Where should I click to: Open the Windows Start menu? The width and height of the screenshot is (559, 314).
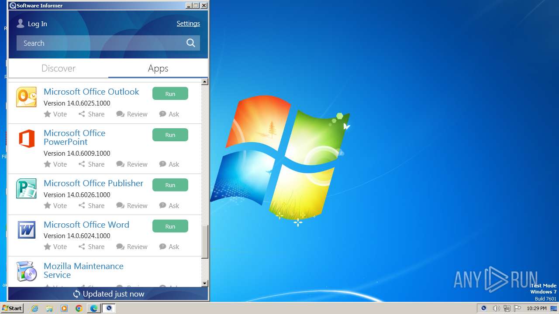[x=12, y=308]
